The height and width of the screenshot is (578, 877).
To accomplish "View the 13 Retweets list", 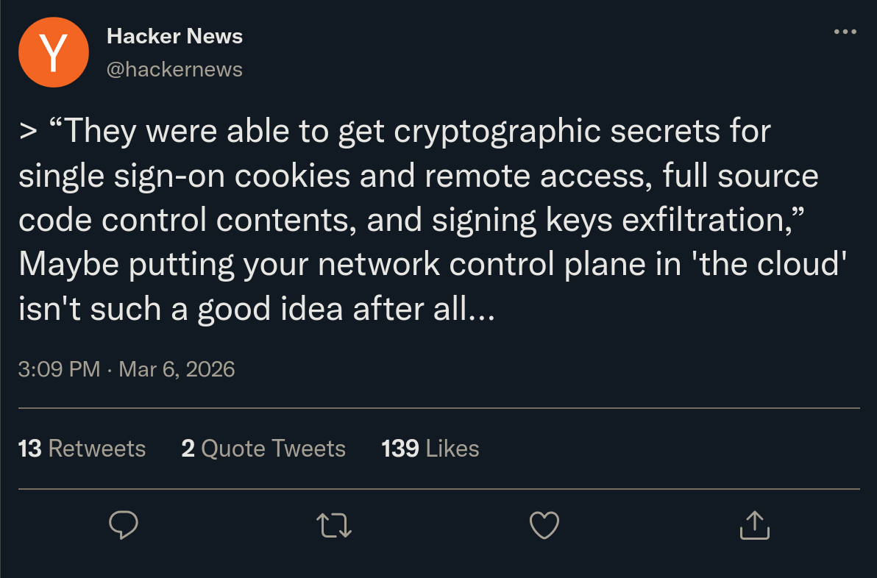I will click(82, 449).
